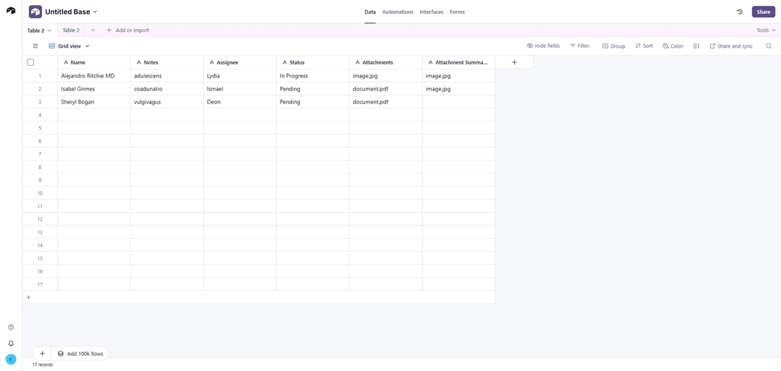
Task: Toggle the select all rows checkbox
Action: [x=30, y=62]
